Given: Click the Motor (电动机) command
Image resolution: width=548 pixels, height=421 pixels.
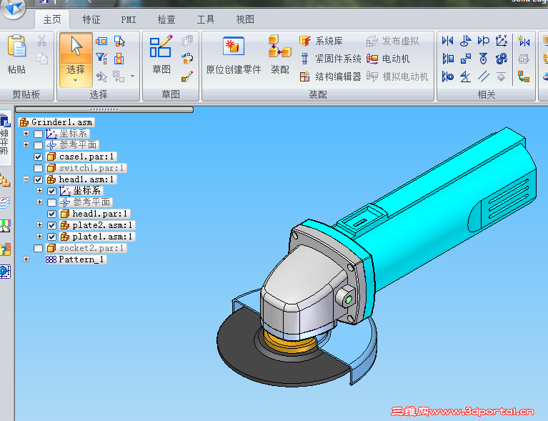Looking at the screenshot, I should [x=388, y=59].
